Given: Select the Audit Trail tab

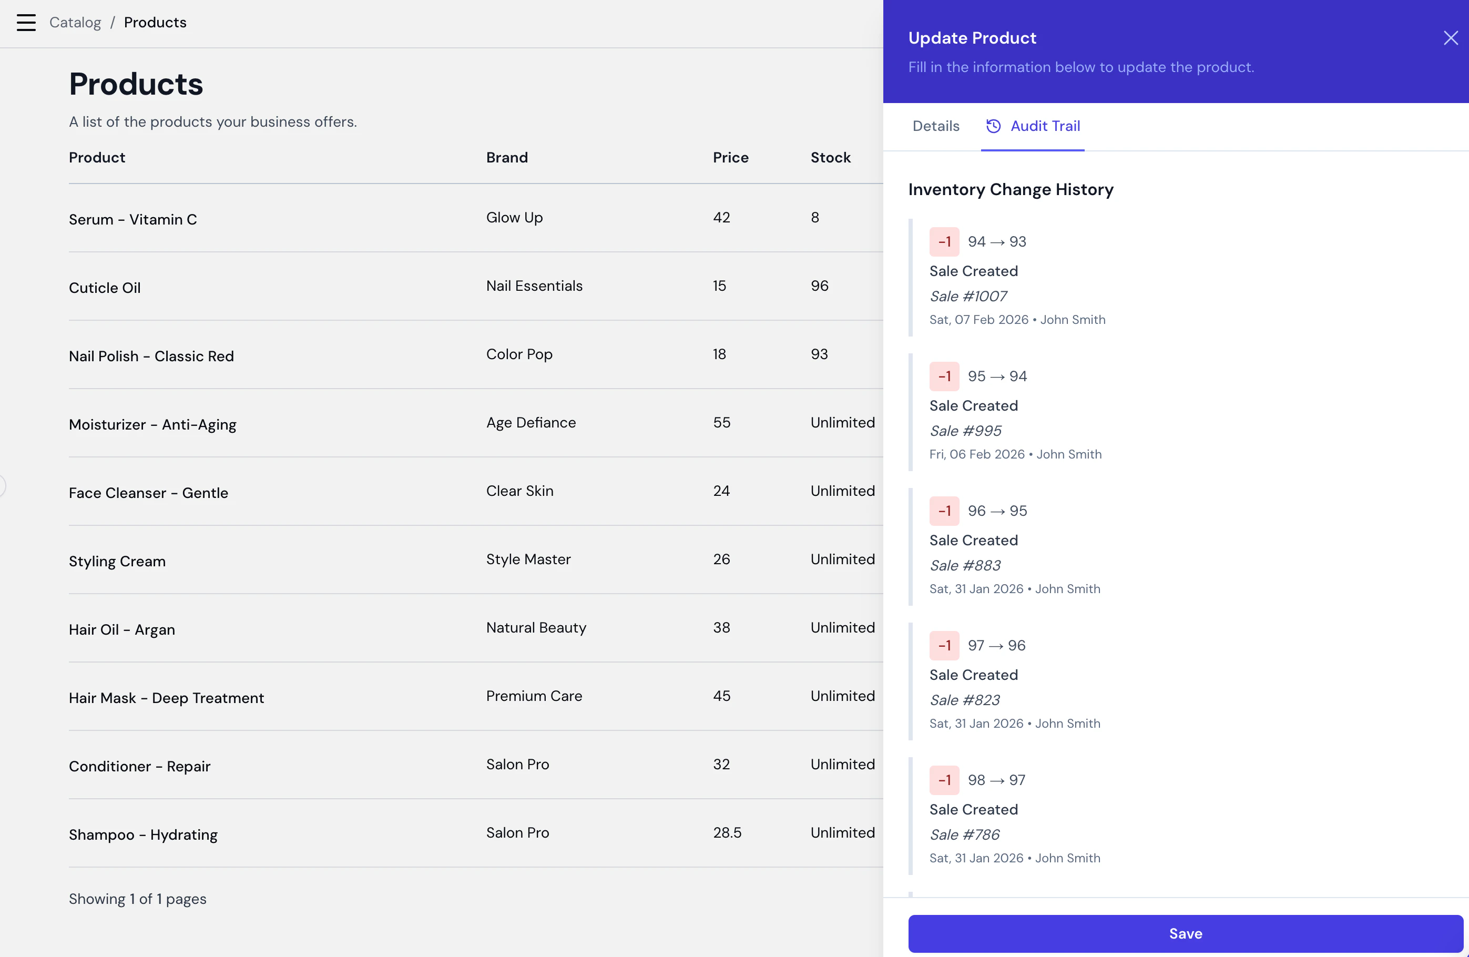Looking at the screenshot, I should (1044, 126).
